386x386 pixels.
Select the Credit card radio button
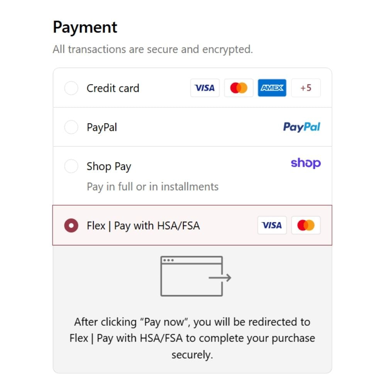(x=71, y=88)
